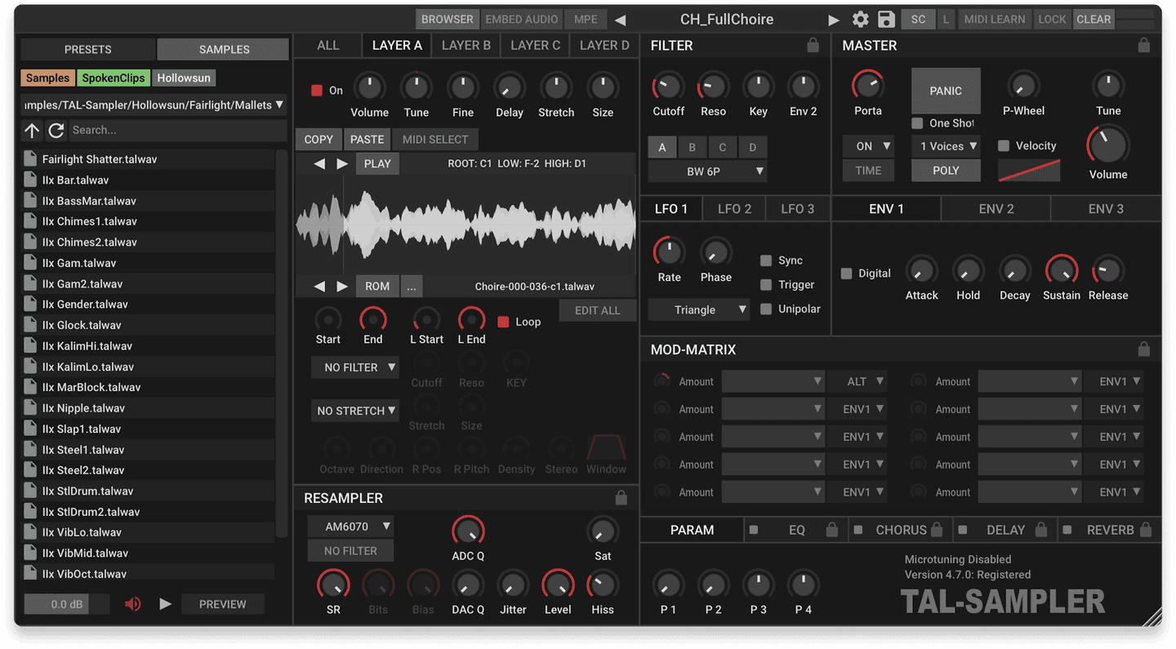Toggle Loop for the sample
Viewport: 1176px width, 649px height.
pos(502,322)
